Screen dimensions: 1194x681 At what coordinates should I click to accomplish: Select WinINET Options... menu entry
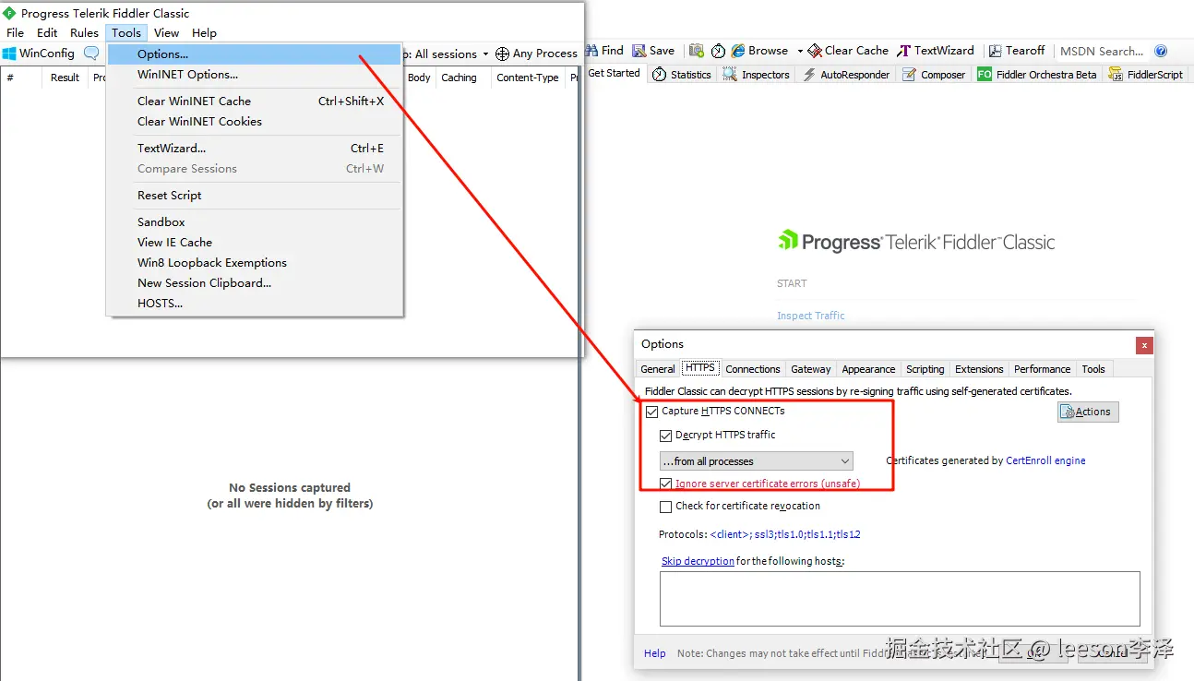(x=255, y=75)
